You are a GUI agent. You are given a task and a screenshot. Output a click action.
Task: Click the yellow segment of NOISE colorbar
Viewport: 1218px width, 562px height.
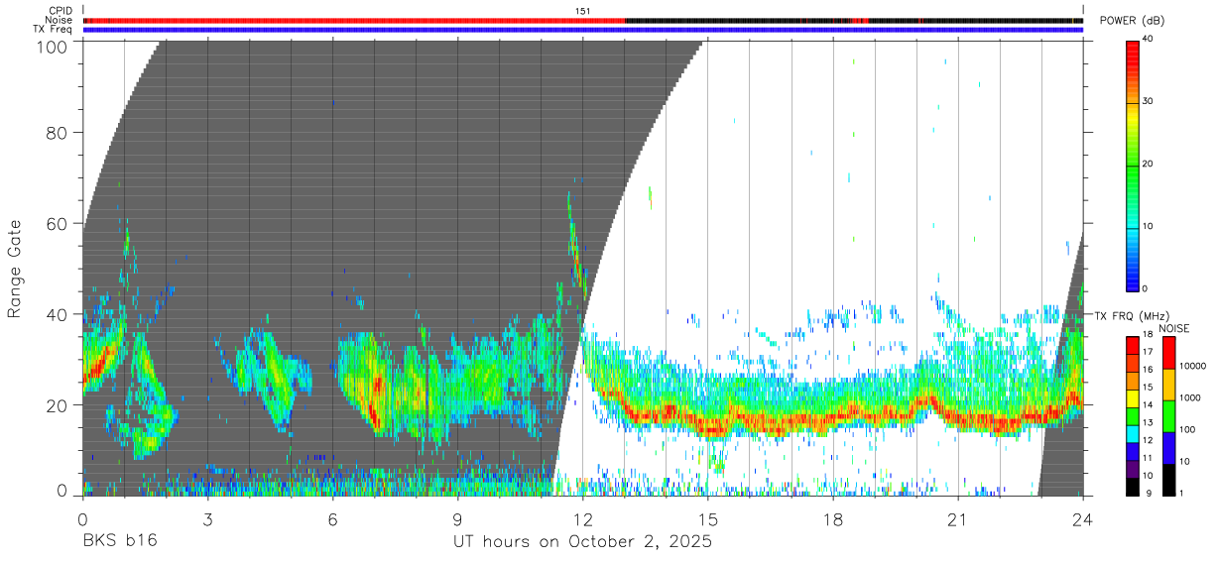pos(1167,385)
